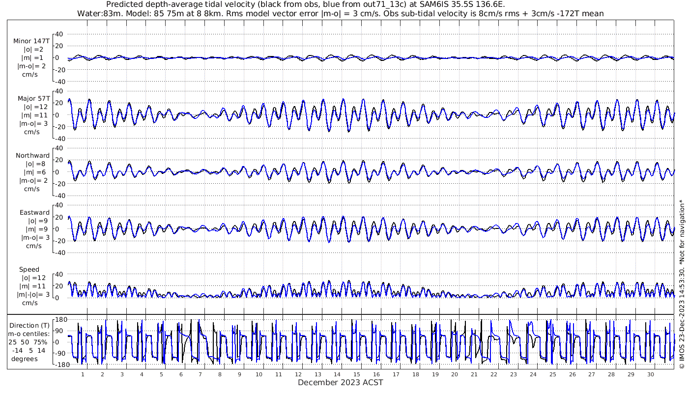This screenshot has width=688, height=393.
Task: Select the 'Speed' panel label
Action: click(29, 270)
